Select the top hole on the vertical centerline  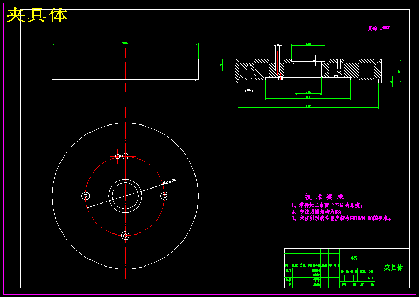(125, 156)
